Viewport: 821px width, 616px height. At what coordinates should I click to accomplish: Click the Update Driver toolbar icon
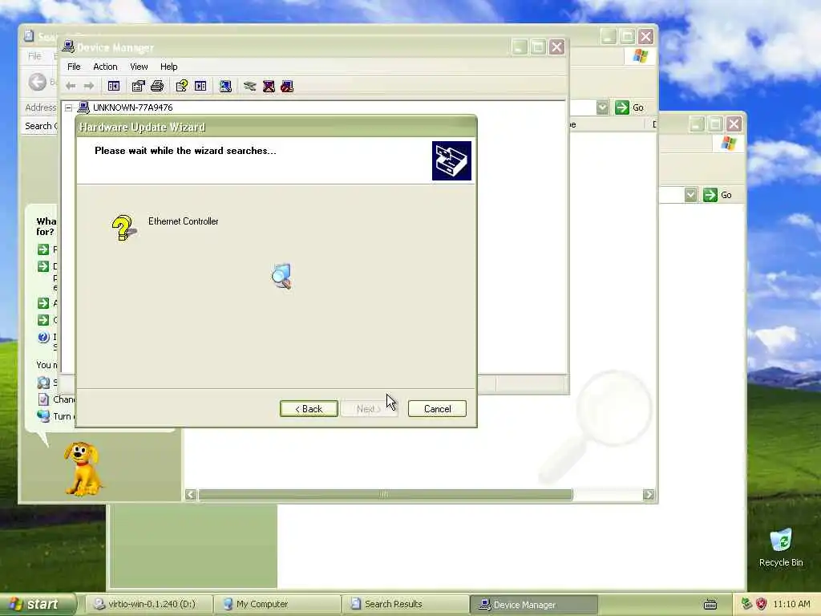pos(250,86)
